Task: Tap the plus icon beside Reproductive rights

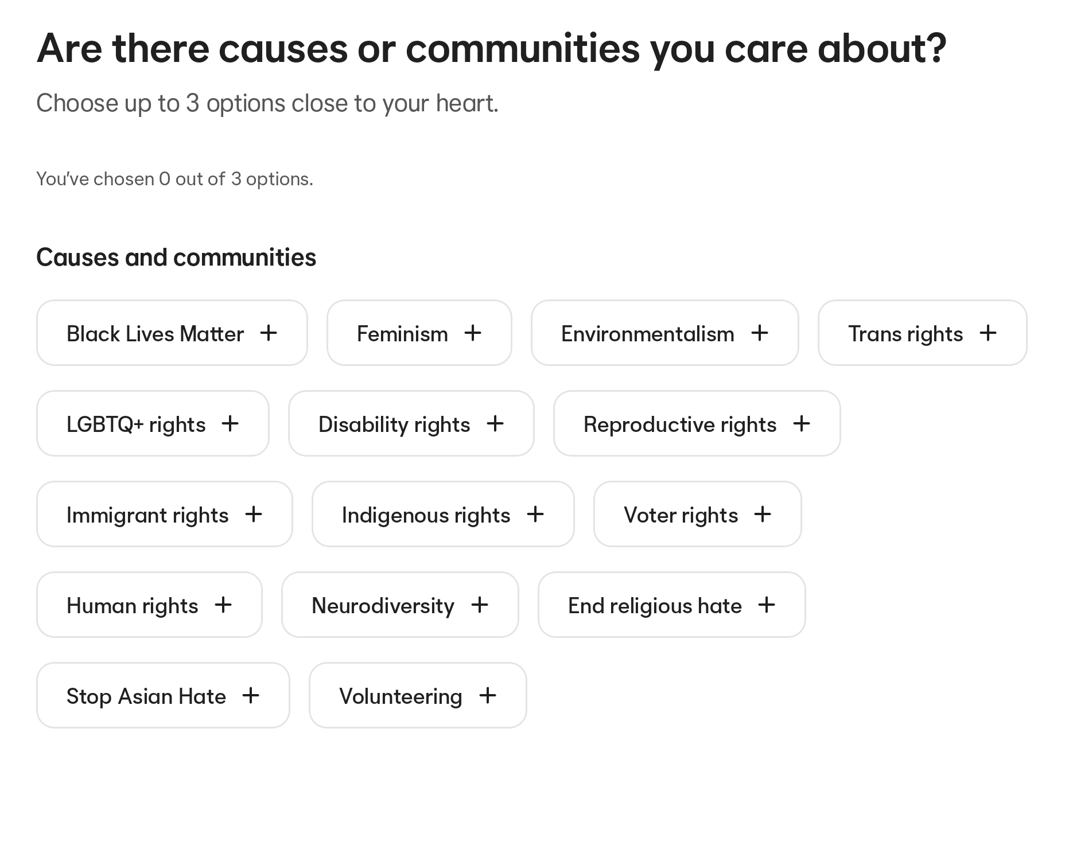Action: [802, 424]
